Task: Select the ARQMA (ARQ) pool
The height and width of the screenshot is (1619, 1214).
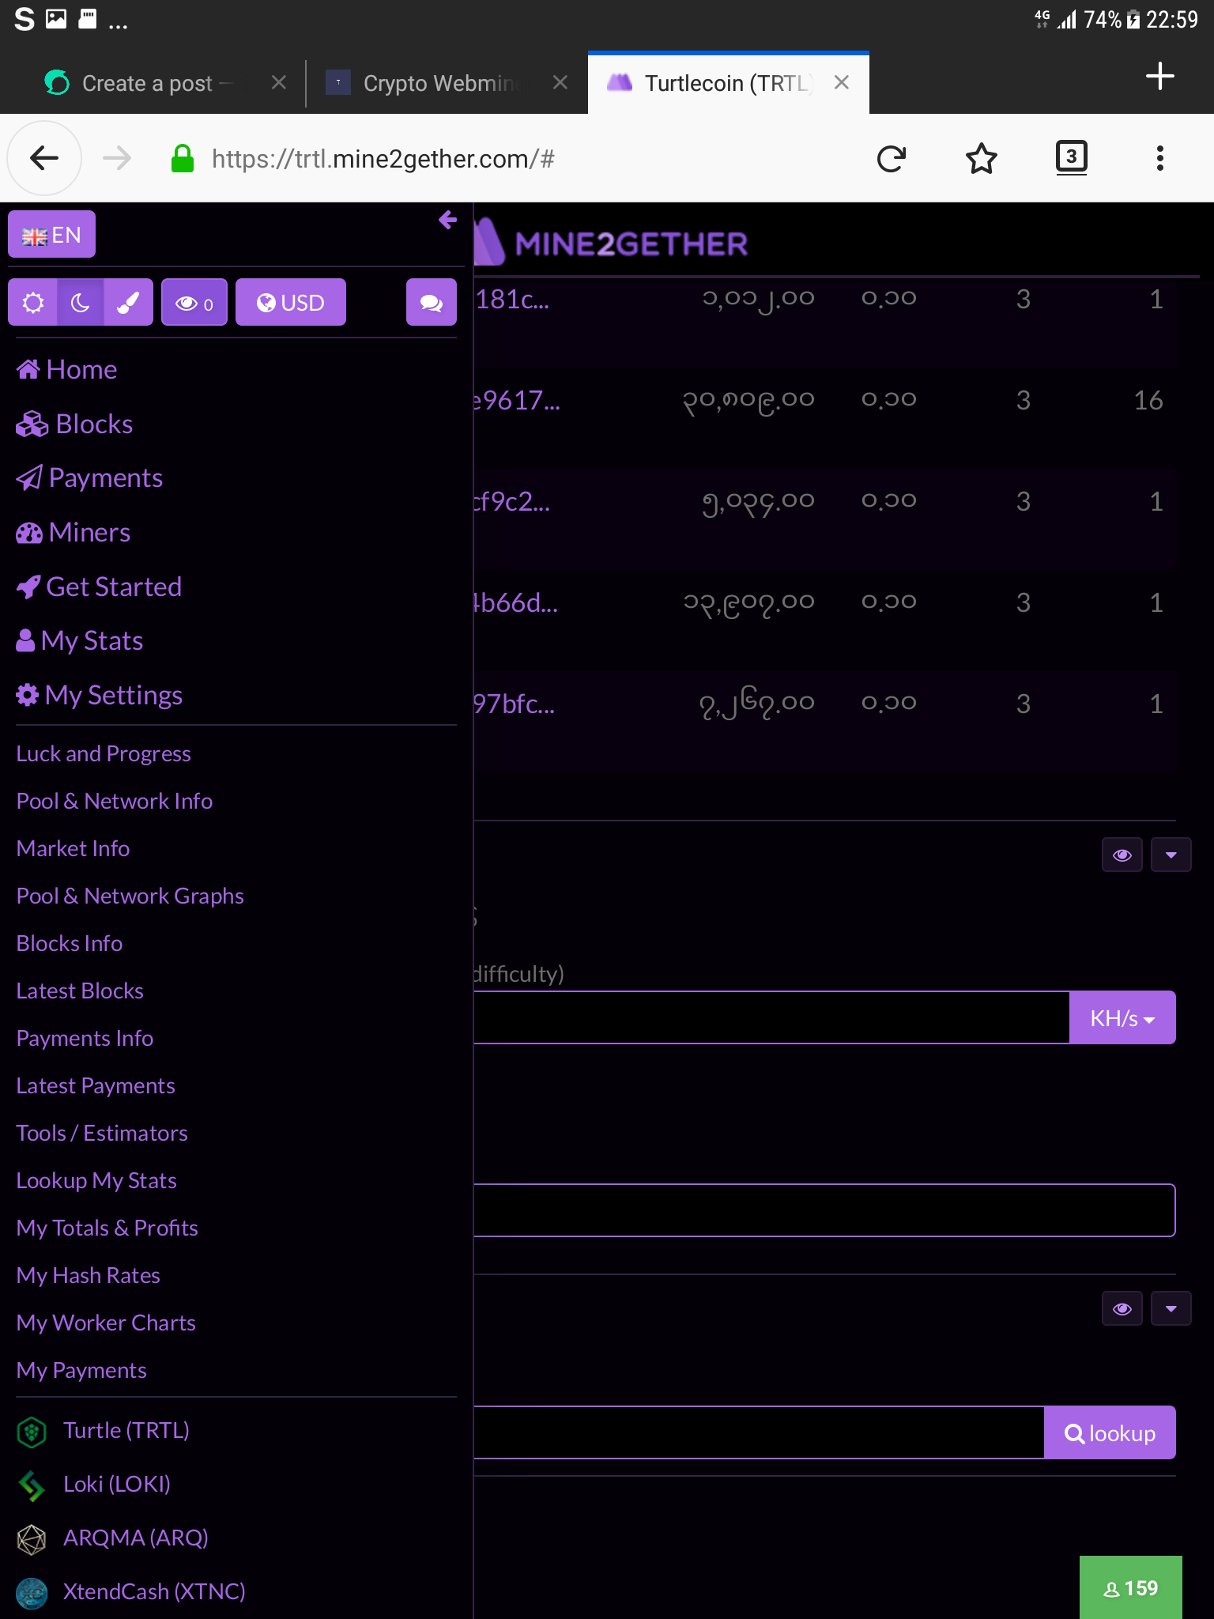Action: (x=136, y=1538)
